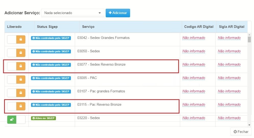Click SIGEP status badge for 03050 row
This screenshot has width=254, height=138.
tap(51, 51)
